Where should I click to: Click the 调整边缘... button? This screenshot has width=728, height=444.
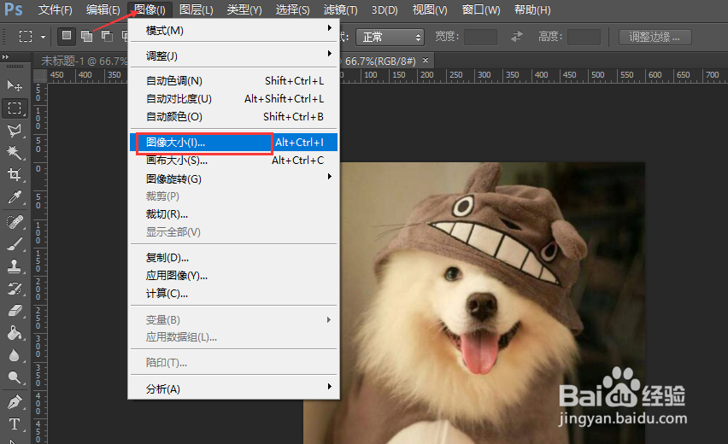click(x=655, y=37)
